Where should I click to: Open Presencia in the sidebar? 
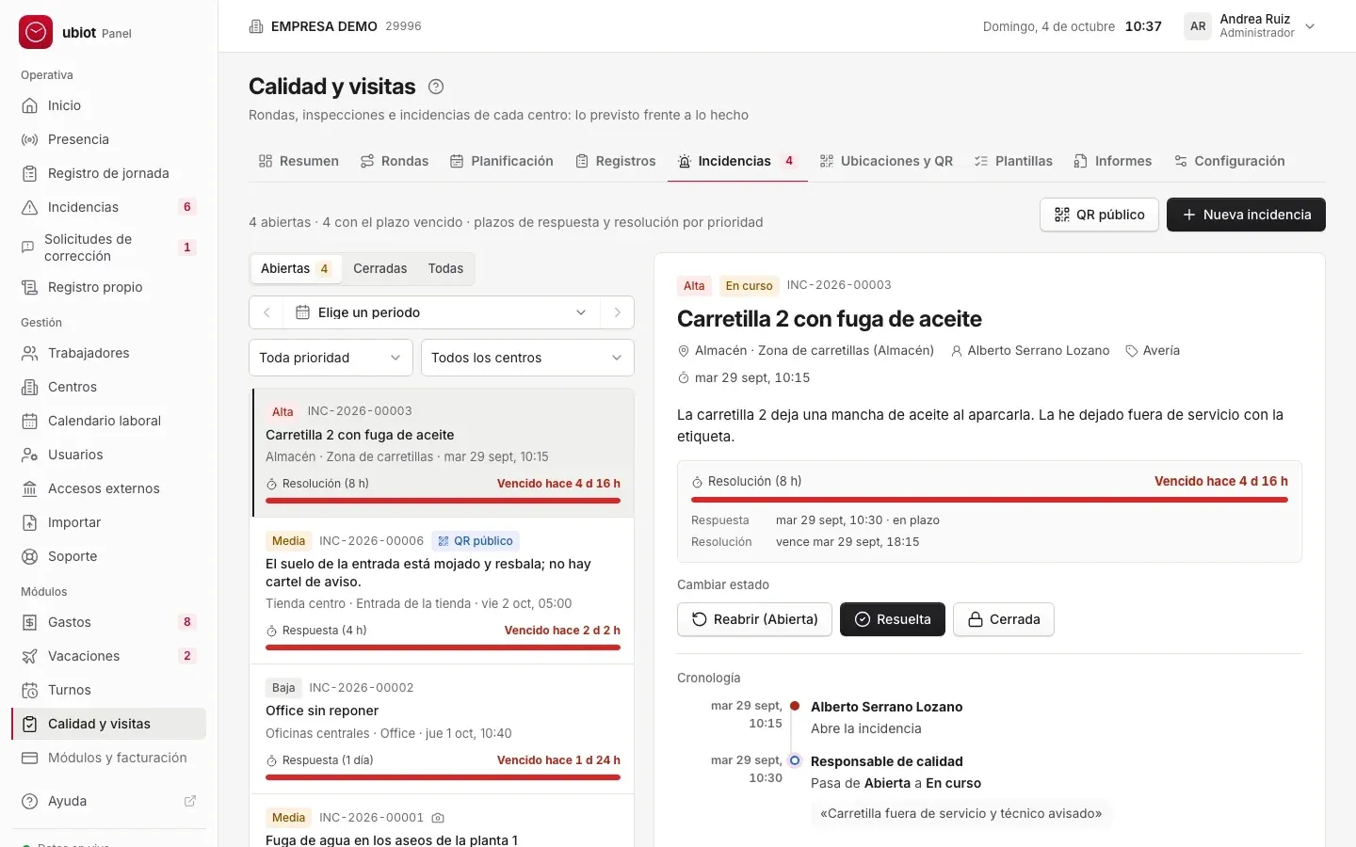(x=108, y=139)
